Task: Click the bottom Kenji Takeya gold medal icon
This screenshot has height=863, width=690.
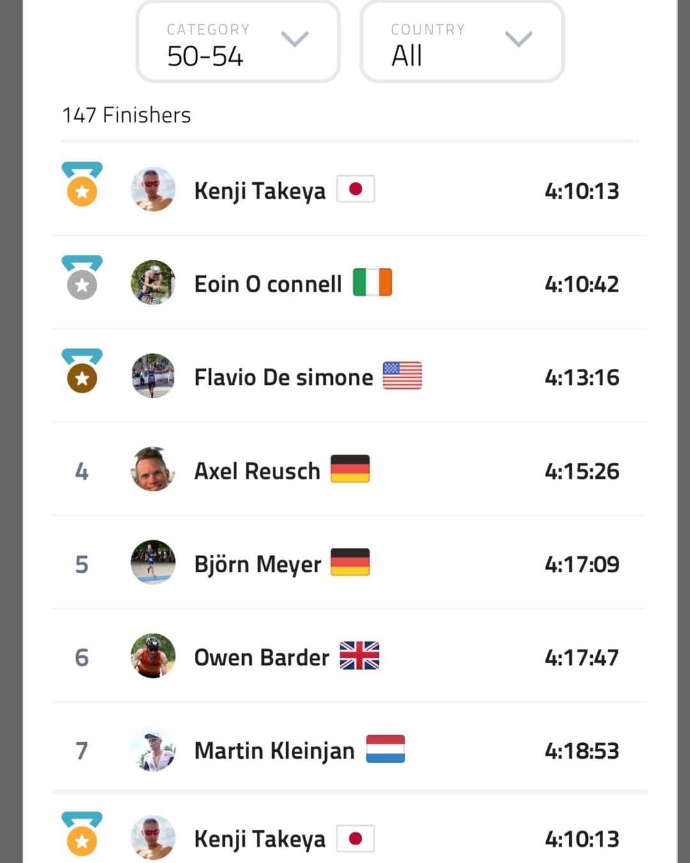Action: [82, 834]
